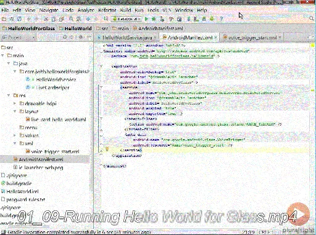Collapse the res folder
This screenshot has width=316, height=235.
[9, 95]
